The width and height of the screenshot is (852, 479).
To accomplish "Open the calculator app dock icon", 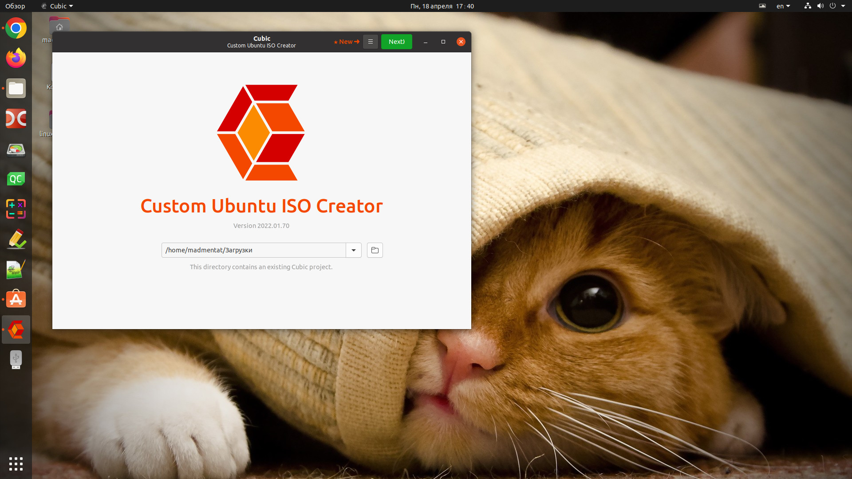I will 16,209.
